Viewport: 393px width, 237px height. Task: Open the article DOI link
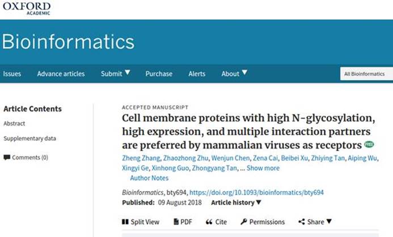(256, 193)
